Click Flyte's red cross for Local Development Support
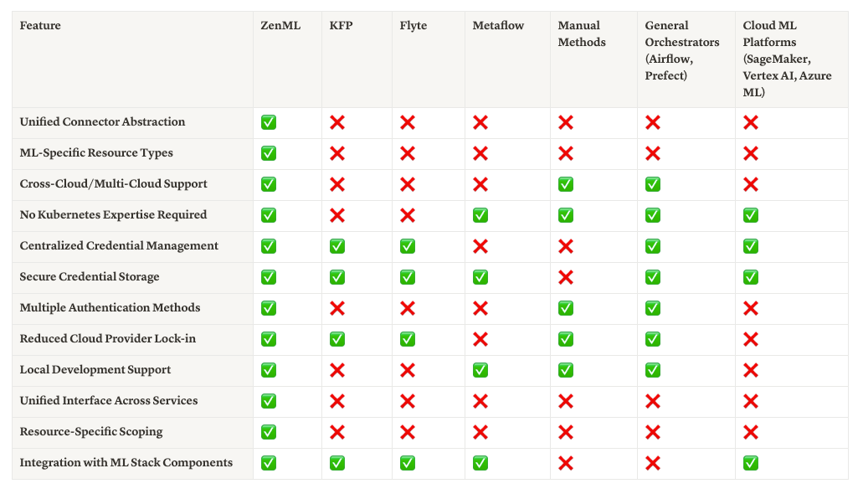 [408, 370]
